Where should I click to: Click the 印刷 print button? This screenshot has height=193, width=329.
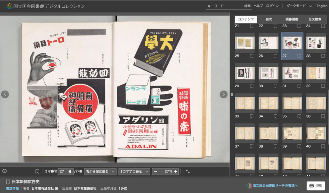pos(316,186)
